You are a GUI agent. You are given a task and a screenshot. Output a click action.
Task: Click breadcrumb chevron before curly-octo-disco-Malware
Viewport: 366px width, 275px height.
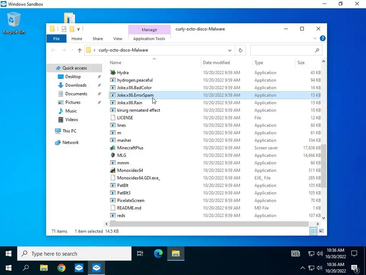pyautogui.click(x=94, y=50)
